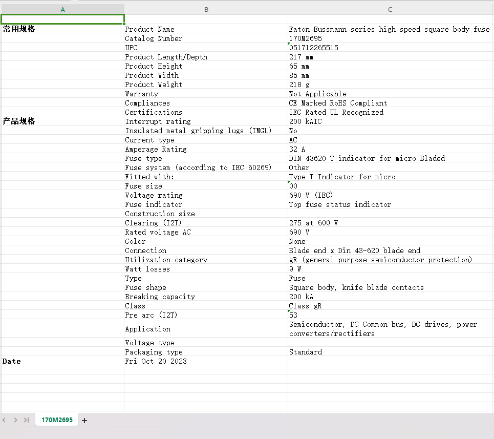Select the '200 kAIC' interrupt rating

pyautogui.click(x=391, y=121)
